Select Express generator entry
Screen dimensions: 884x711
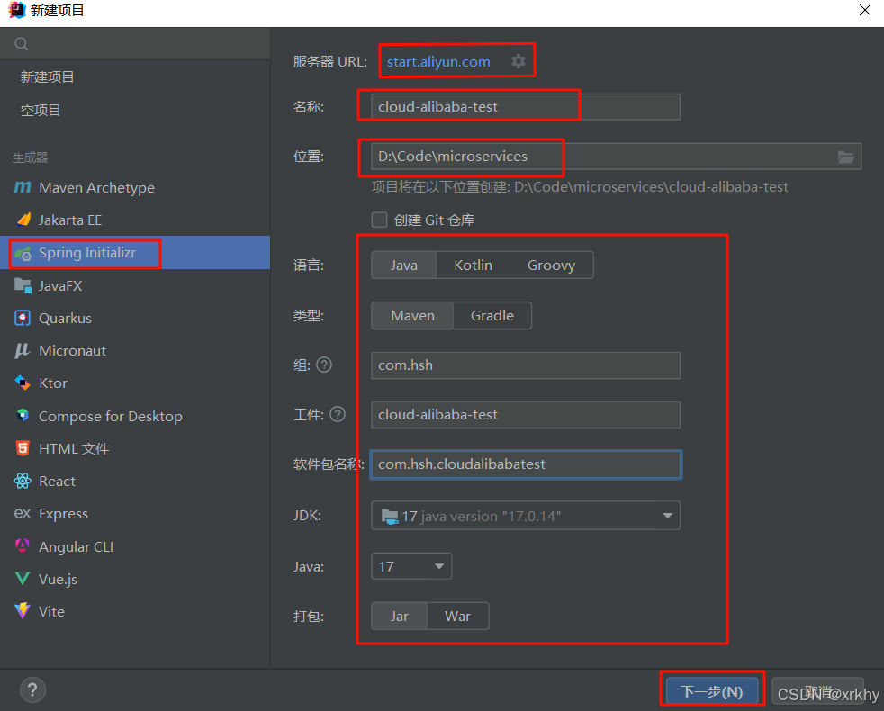coord(135,513)
